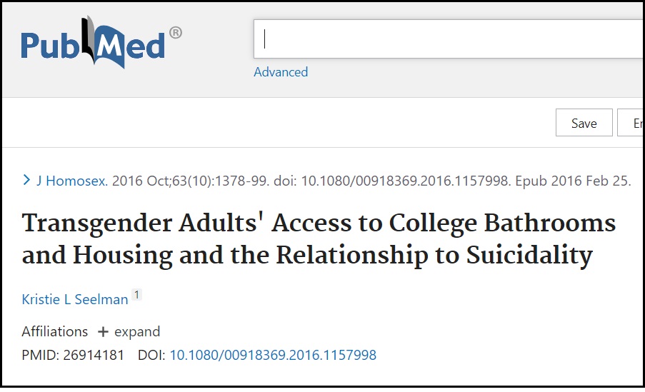Click the 2016 Oct;63(10):1378-99 citation text

(191, 181)
